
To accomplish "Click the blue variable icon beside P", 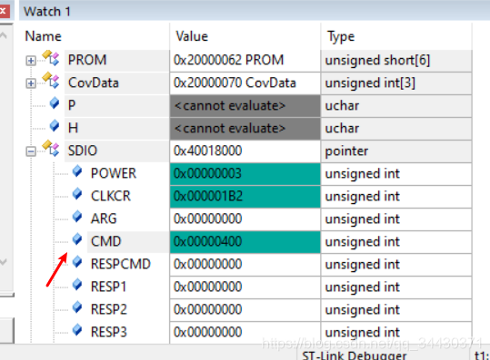I will (x=55, y=102).
